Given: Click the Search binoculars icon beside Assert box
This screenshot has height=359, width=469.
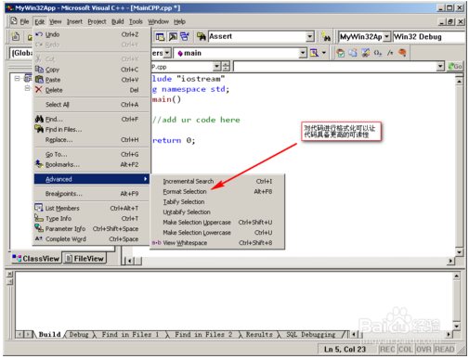Looking at the screenshot, I should (326, 37).
